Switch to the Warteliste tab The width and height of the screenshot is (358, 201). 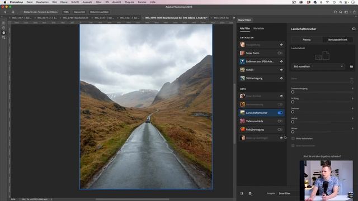pyautogui.click(x=258, y=28)
